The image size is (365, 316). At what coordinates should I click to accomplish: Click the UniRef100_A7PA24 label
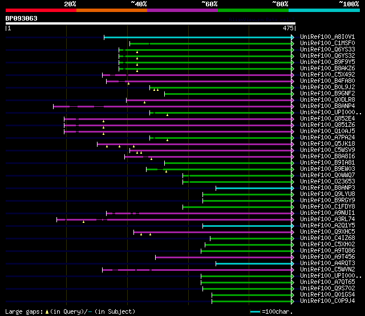point(327,138)
